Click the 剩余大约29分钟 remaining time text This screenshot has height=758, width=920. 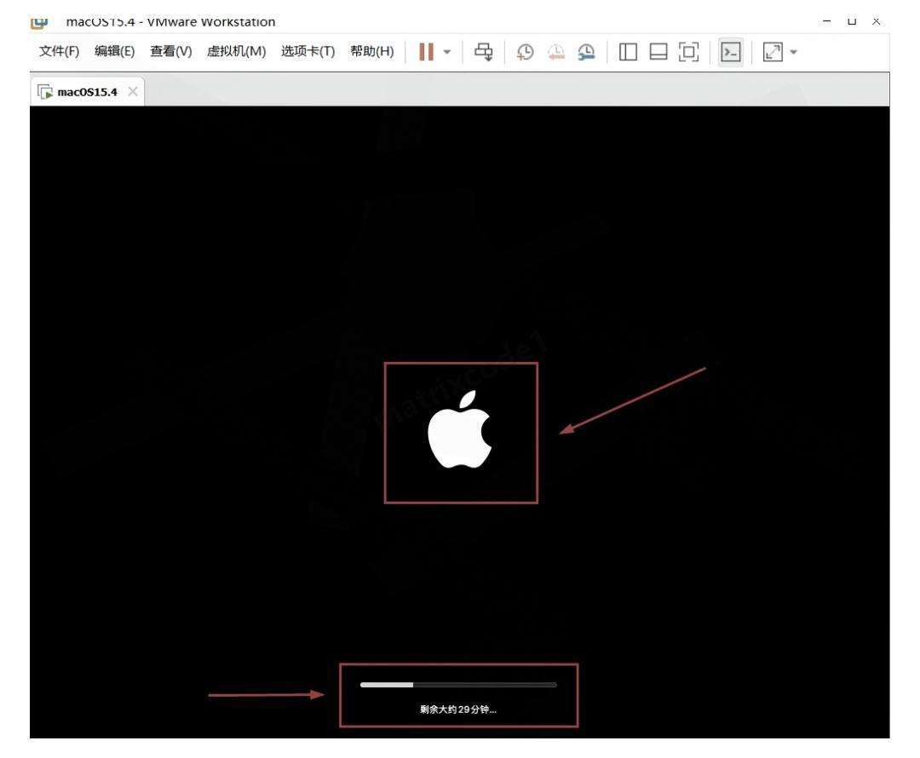tap(458, 709)
